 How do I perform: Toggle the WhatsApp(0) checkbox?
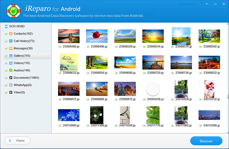(6, 85)
